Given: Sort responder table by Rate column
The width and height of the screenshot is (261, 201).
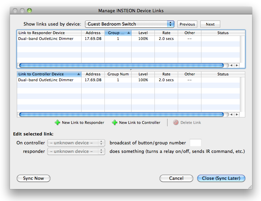Looking at the screenshot, I should click(x=166, y=33).
